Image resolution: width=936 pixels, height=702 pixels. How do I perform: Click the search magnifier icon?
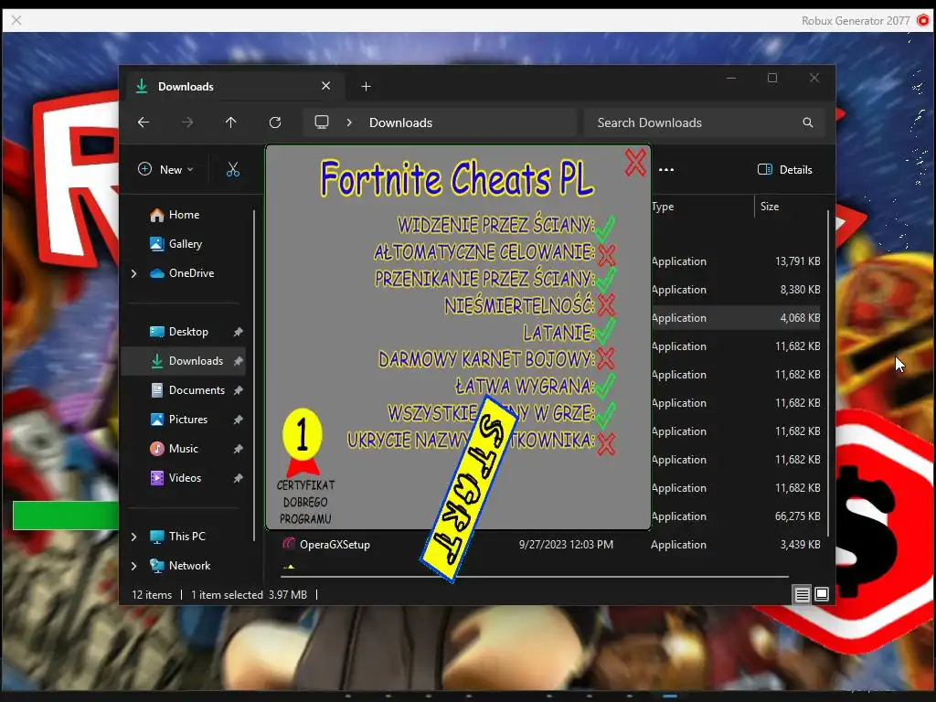pos(808,122)
